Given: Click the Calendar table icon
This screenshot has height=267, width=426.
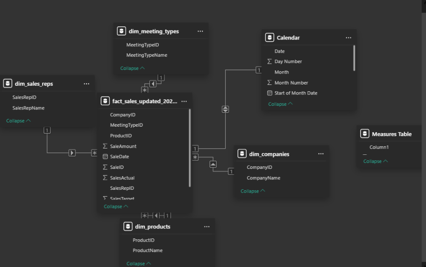Looking at the screenshot, I should tap(269, 38).
